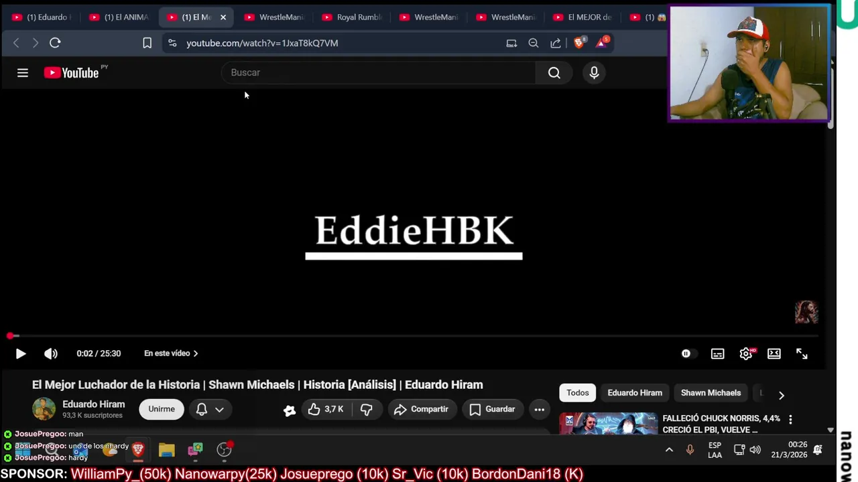Open the microphone icon in system tray
858x482 pixels.
690,450
